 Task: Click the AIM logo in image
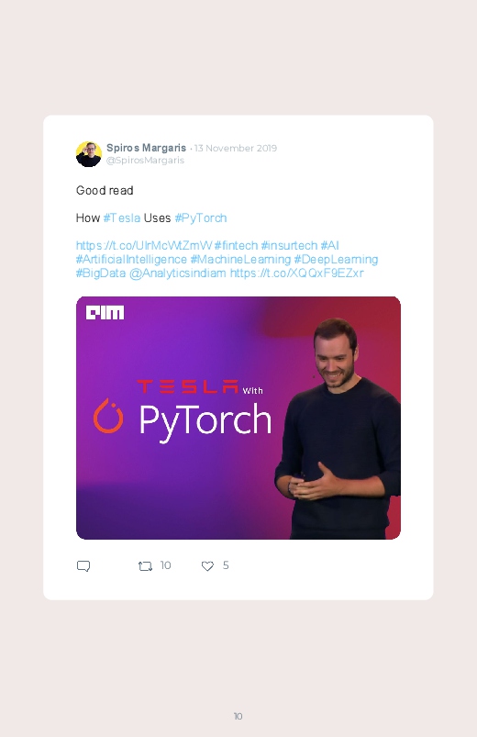pyautogui.click(x=105, y=313)
